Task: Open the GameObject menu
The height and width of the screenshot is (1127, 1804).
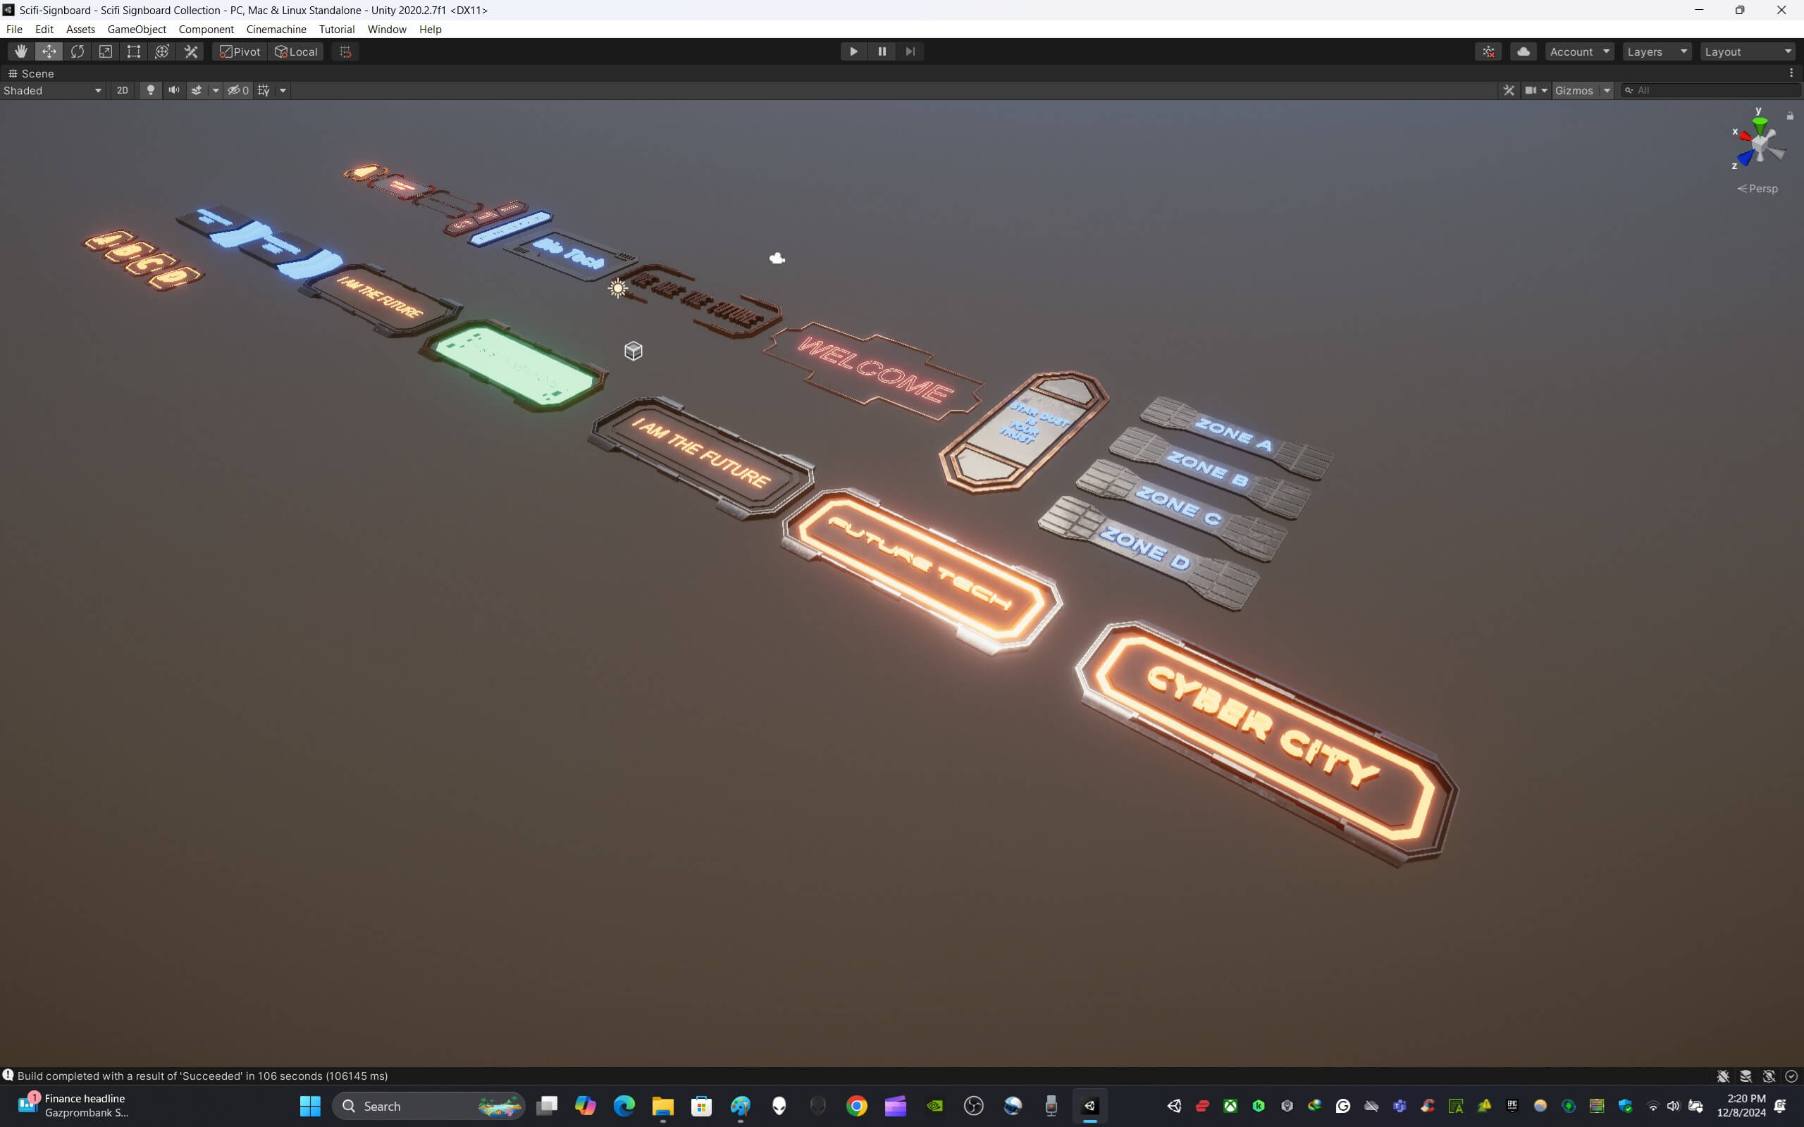Action: (137, 29)
